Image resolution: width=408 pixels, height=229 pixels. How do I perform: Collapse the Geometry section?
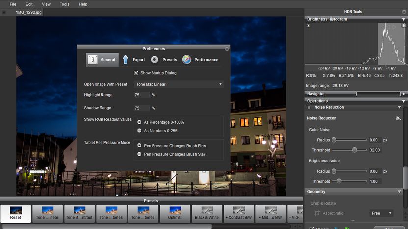(x=399, y=192)
